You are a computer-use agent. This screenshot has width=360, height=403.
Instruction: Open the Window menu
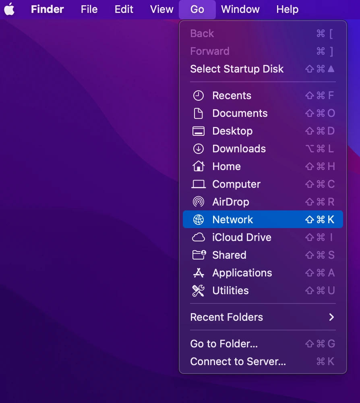[x=240, y=9]
